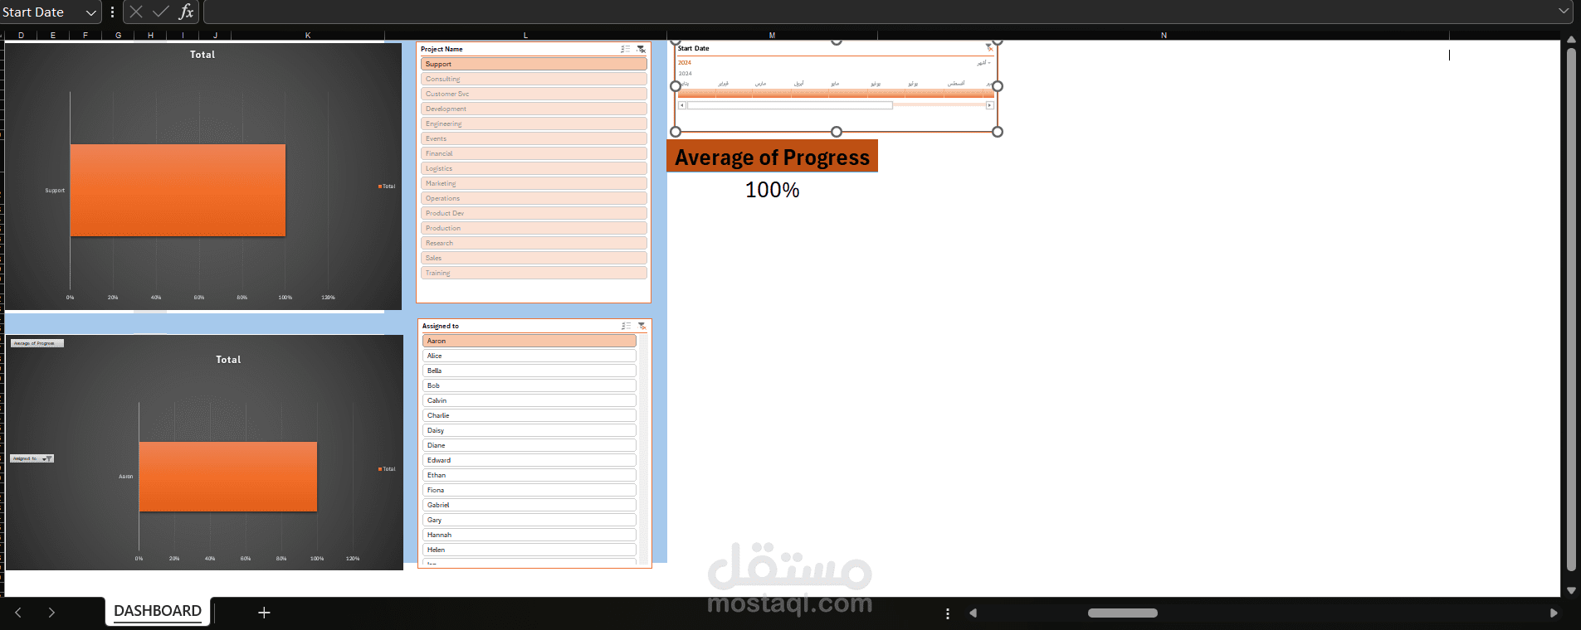
Task: Expand the formula bar chevron
Action: (x=1564, y=12)
